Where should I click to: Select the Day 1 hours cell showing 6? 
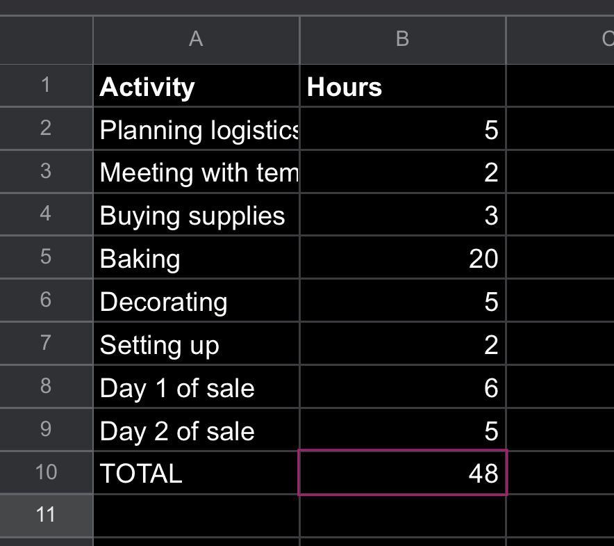(402, 387)
